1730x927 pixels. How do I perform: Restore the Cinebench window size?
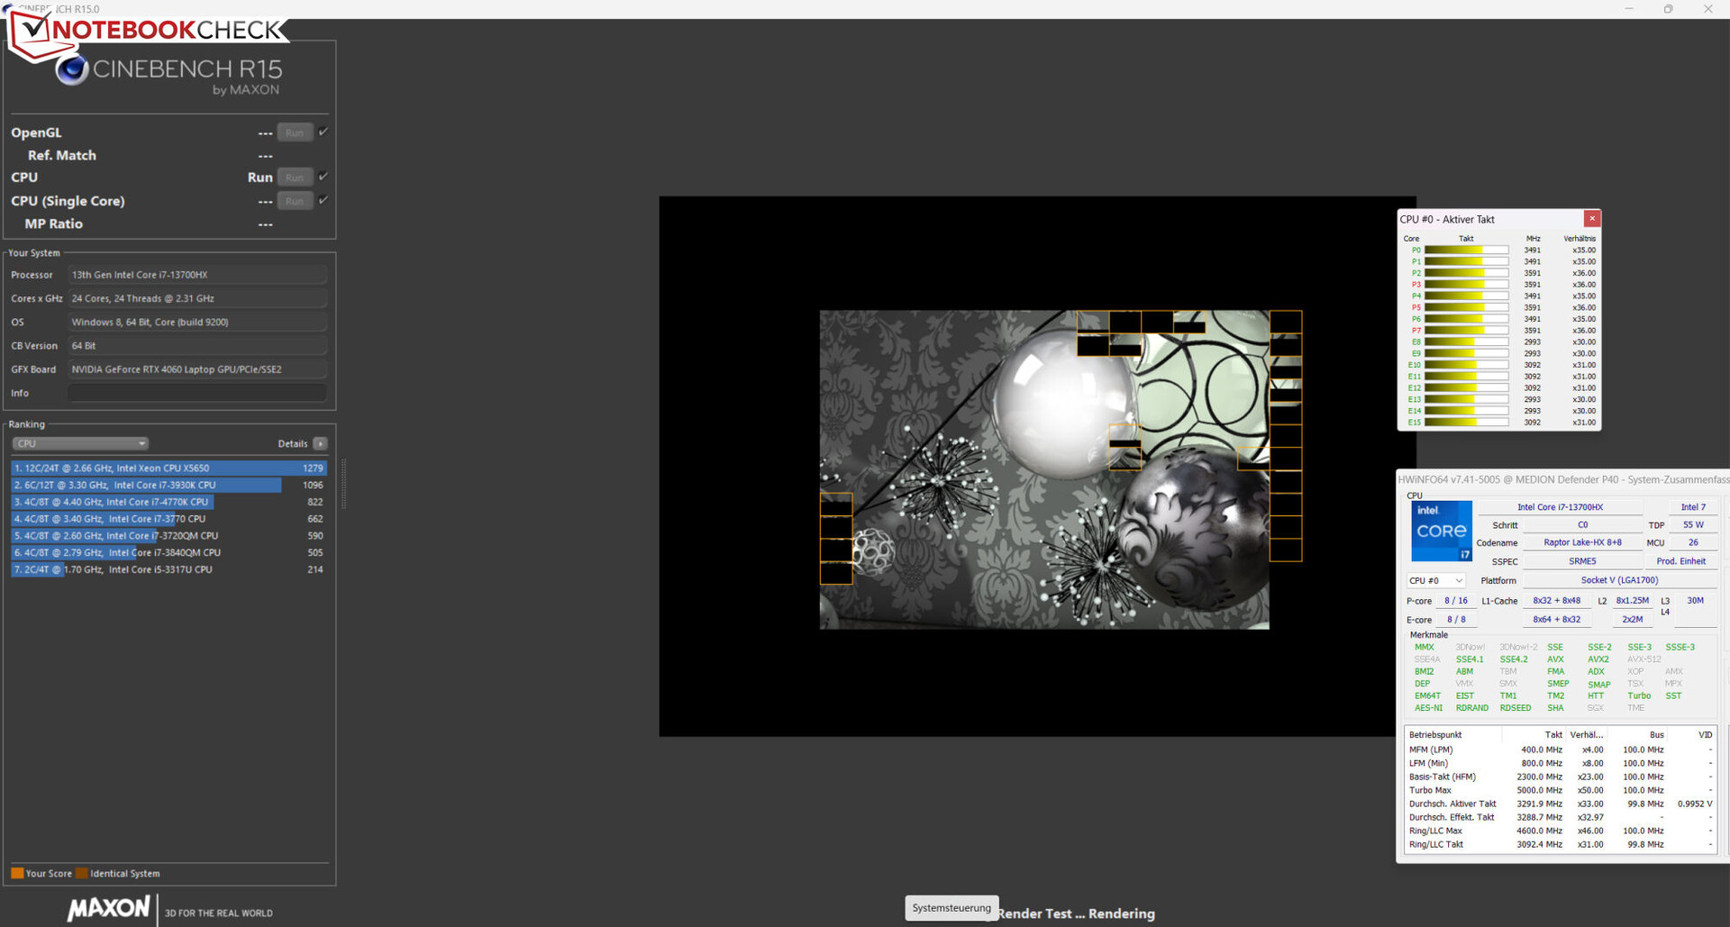pyautogui.click(x=1668, y=9)
